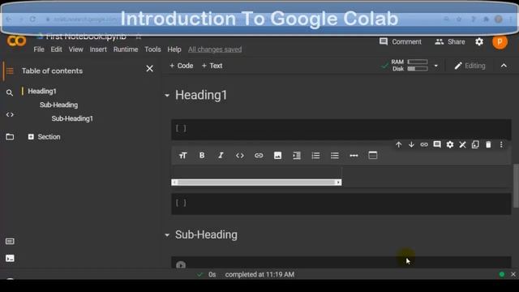Screen dimensions: 519x292
Task: Close the bottom status bar
Action: [x=513, y=274]
